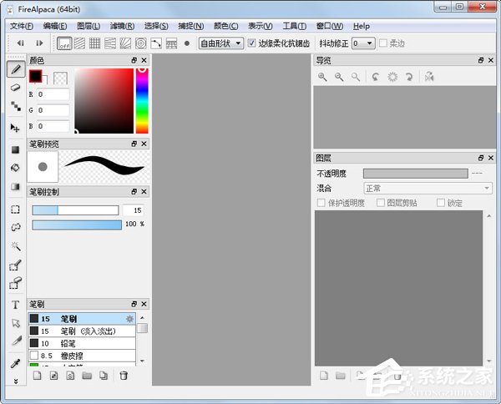Viewport: 501px width, 404px height.
Task: Select the Eraser tool in the toolbox
Action: [15, 87]
